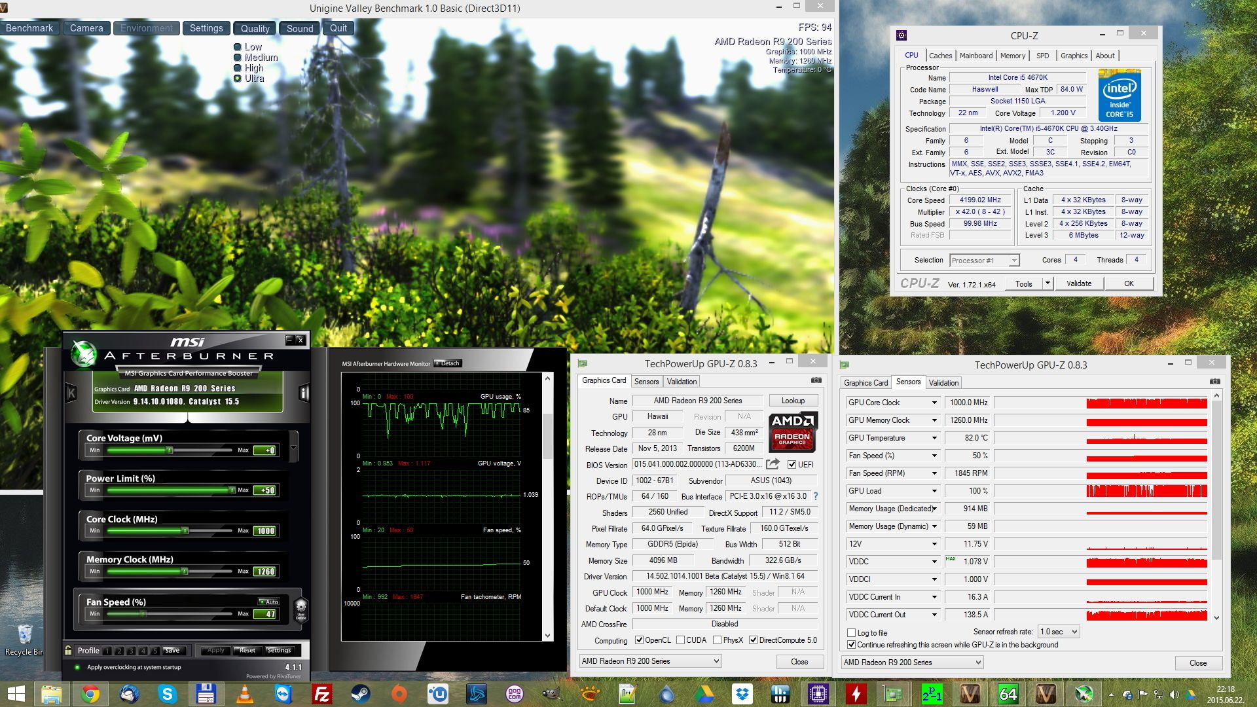Open Skype from the taskbar
This screenshot has width=1257, height=707.
pos(167,694)
